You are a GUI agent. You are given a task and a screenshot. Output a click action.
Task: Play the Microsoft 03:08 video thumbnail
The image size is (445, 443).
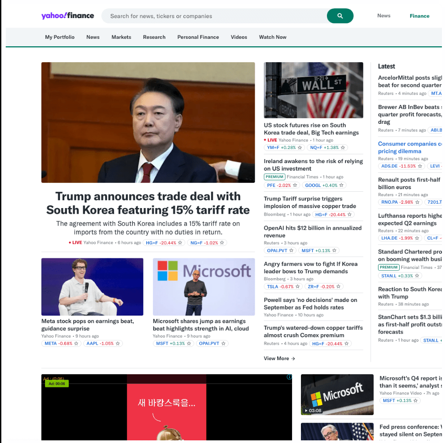click(x=337, y=395)
